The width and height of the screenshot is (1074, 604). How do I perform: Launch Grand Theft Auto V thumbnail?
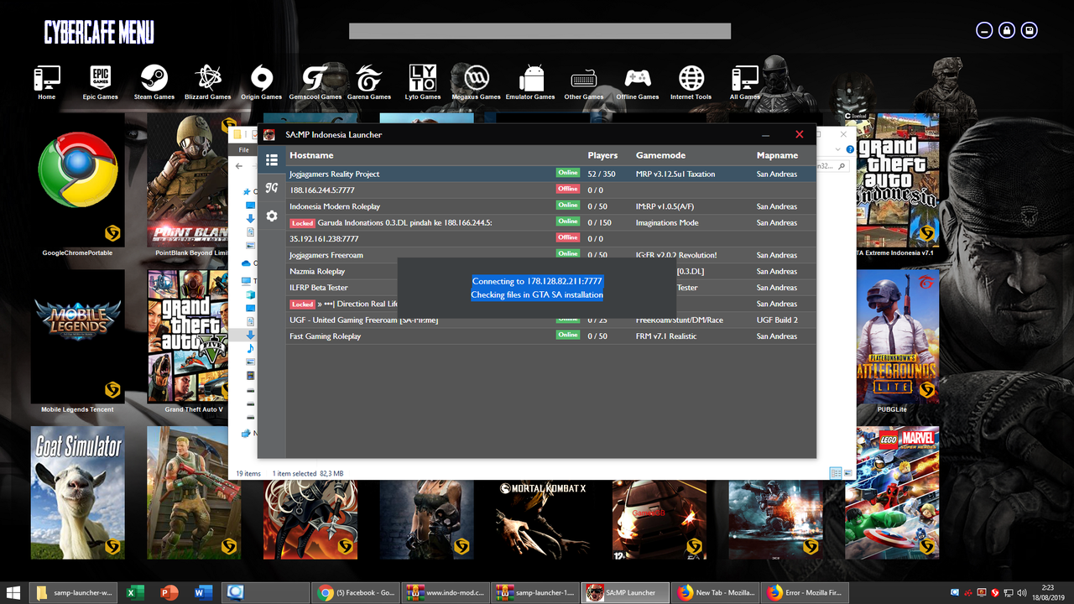coord(189,336)
